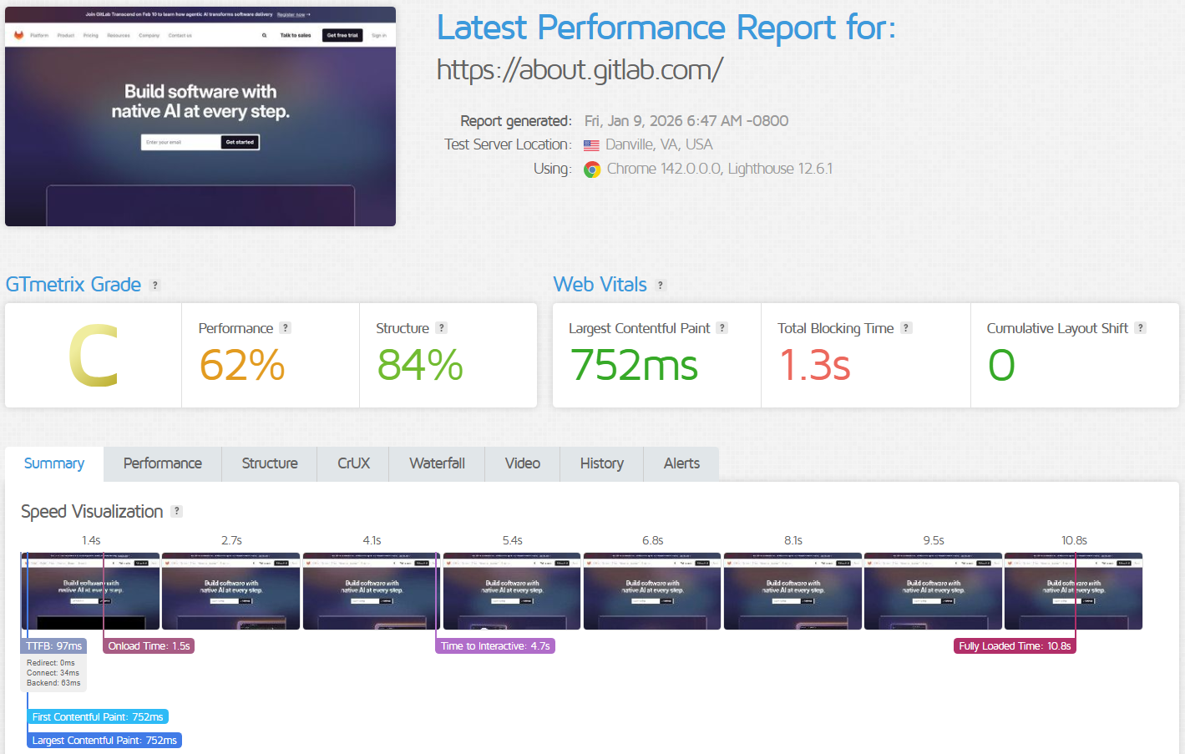Click the large GitLab page screenshot
Screen dimensions: 1185x754
pyautogui.click(x=200, y=116)
